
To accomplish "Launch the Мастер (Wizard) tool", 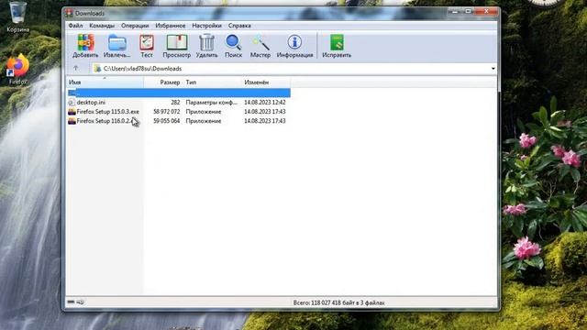I will pos(260,46).
